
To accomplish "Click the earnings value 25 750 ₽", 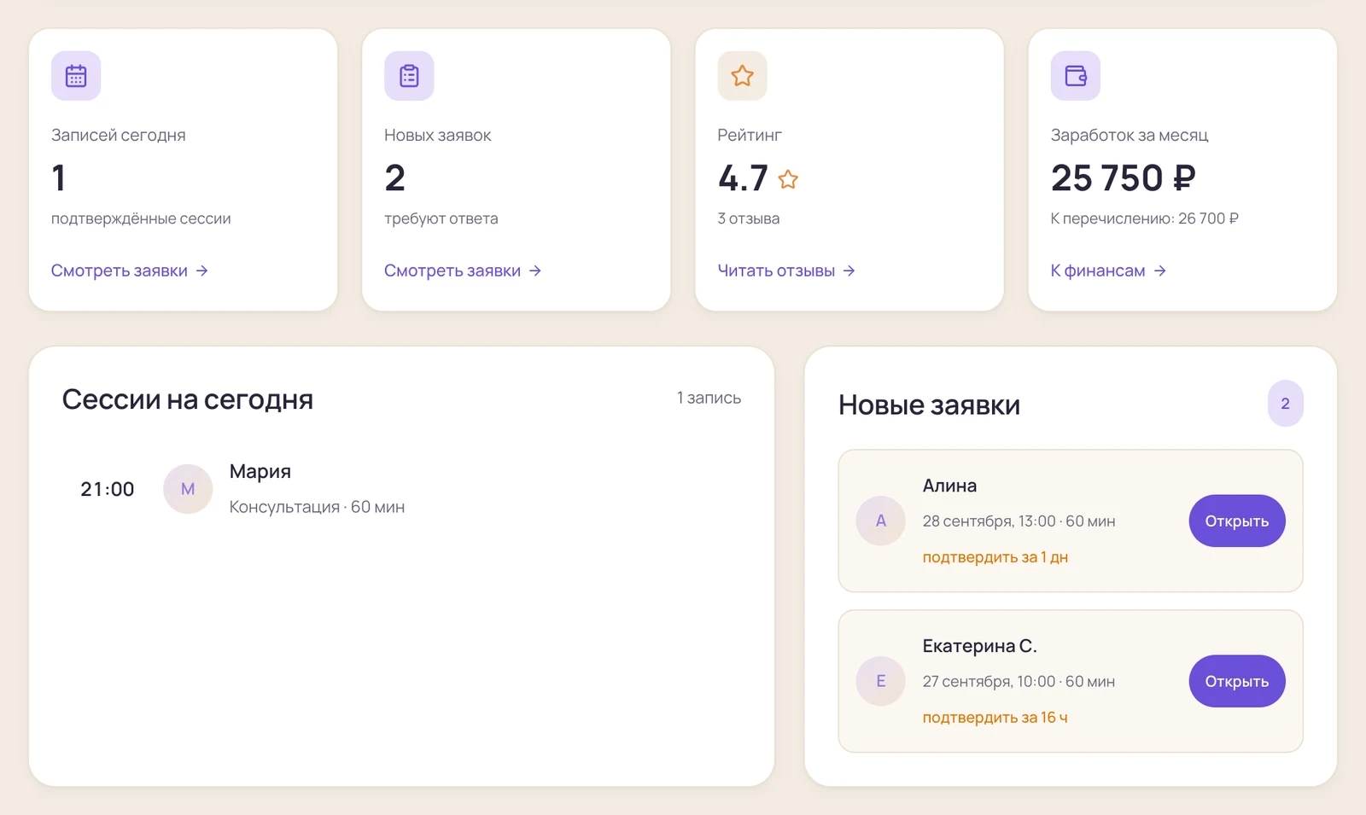I will coord(1123,178).
